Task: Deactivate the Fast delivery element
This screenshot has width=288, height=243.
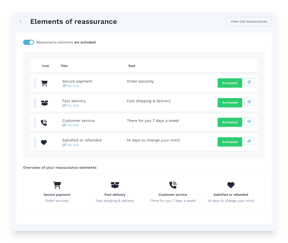Action: coord(230,103)
